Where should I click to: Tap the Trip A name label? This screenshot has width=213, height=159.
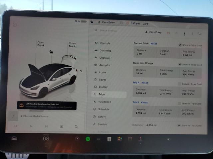(x=136, y=82)
